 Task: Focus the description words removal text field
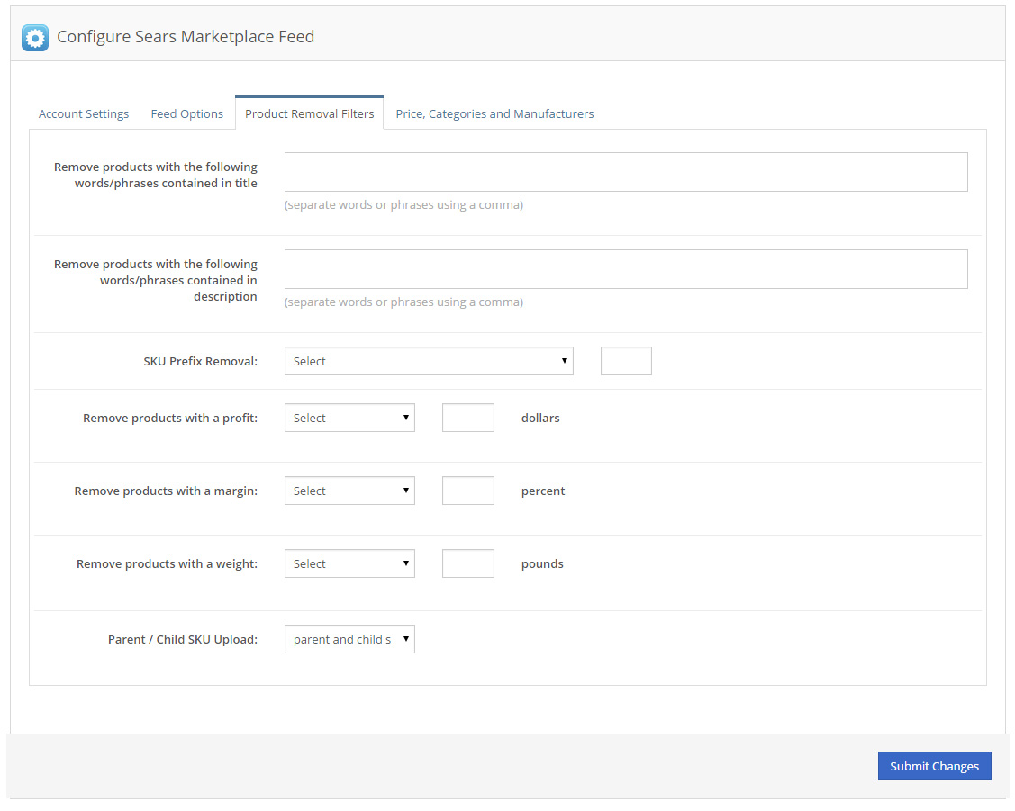tap(626, 269)
